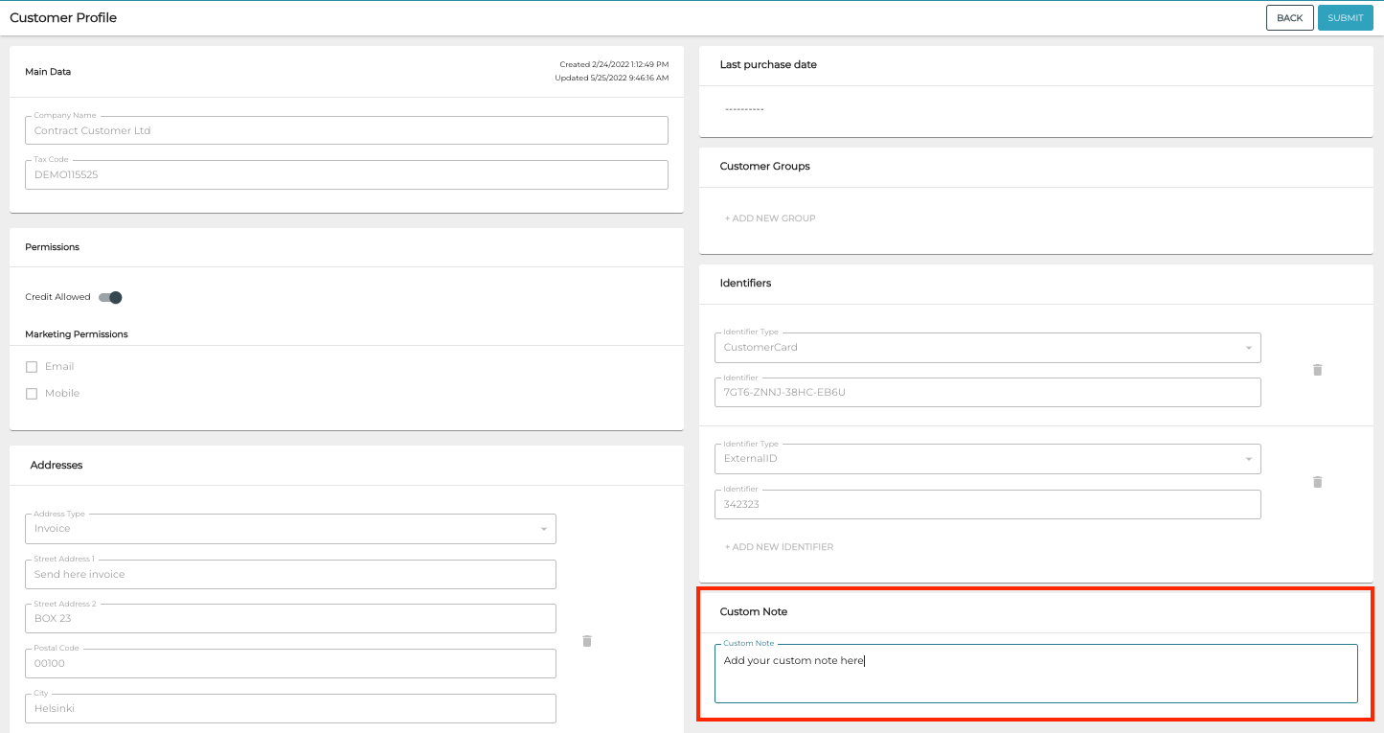
Task: Enable the Mobile marketing permission
Action: point(31,393)
